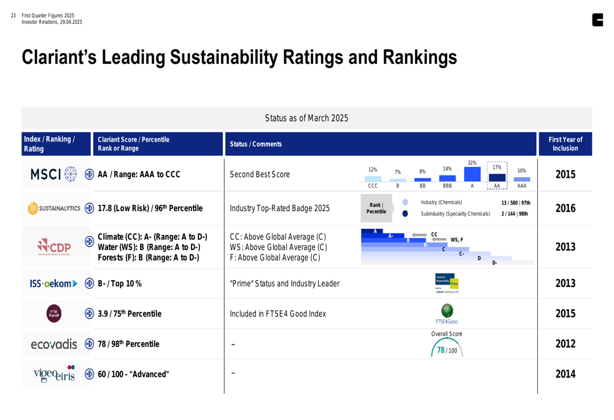The height and width of the screenshot is (420, 614).
Task: Click the "First Year of Inclusion" header
Action: (x=565, y=144)
